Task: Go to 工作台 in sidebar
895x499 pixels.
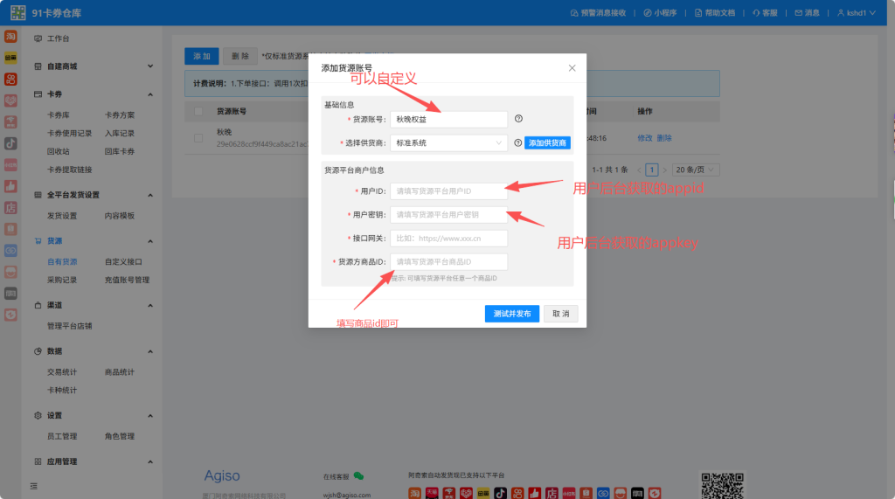Action: click(58, 39)
